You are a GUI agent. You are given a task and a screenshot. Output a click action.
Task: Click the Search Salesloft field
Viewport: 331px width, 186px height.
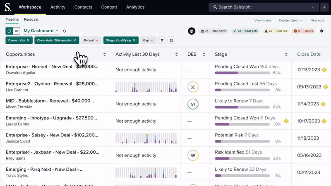[264, 7]
